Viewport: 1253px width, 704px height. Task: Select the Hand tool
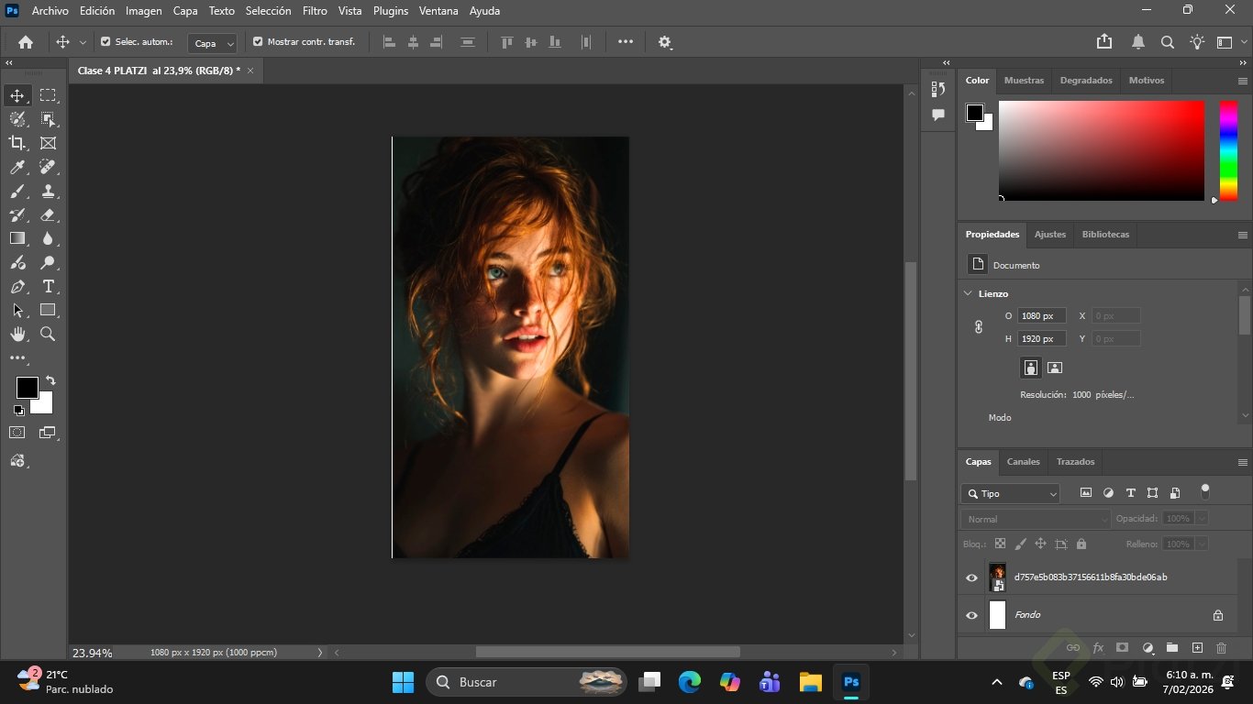click(x=17, y=335)
